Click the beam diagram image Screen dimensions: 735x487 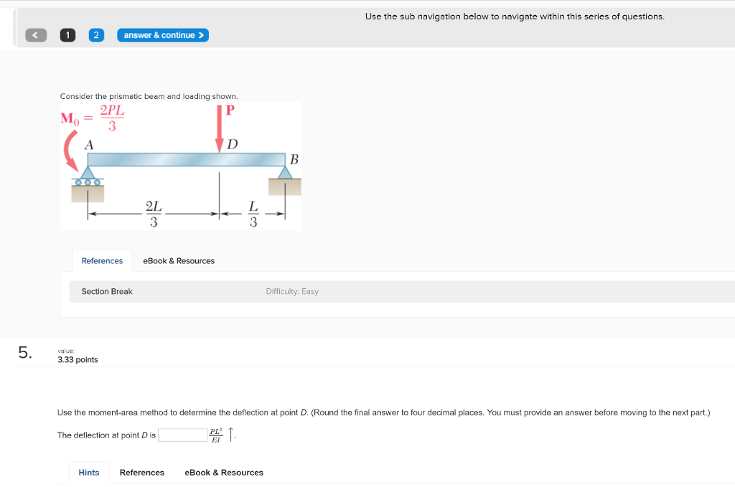[180, 165]
